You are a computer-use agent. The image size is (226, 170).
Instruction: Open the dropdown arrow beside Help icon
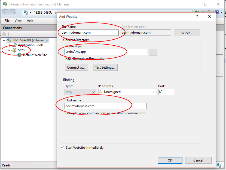[x=222, y=12]
